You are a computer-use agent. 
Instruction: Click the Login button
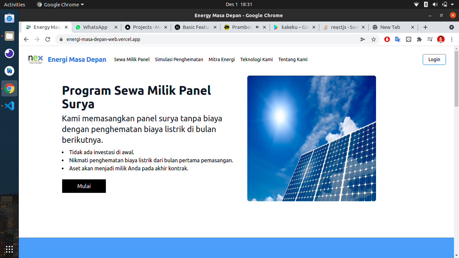434,59
